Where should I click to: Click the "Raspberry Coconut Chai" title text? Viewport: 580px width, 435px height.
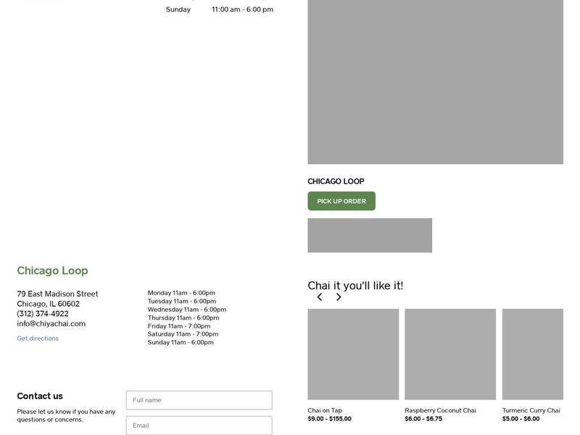coord(440,409)
